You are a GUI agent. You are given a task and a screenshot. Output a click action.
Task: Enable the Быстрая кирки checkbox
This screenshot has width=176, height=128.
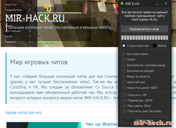coord(124,54)
